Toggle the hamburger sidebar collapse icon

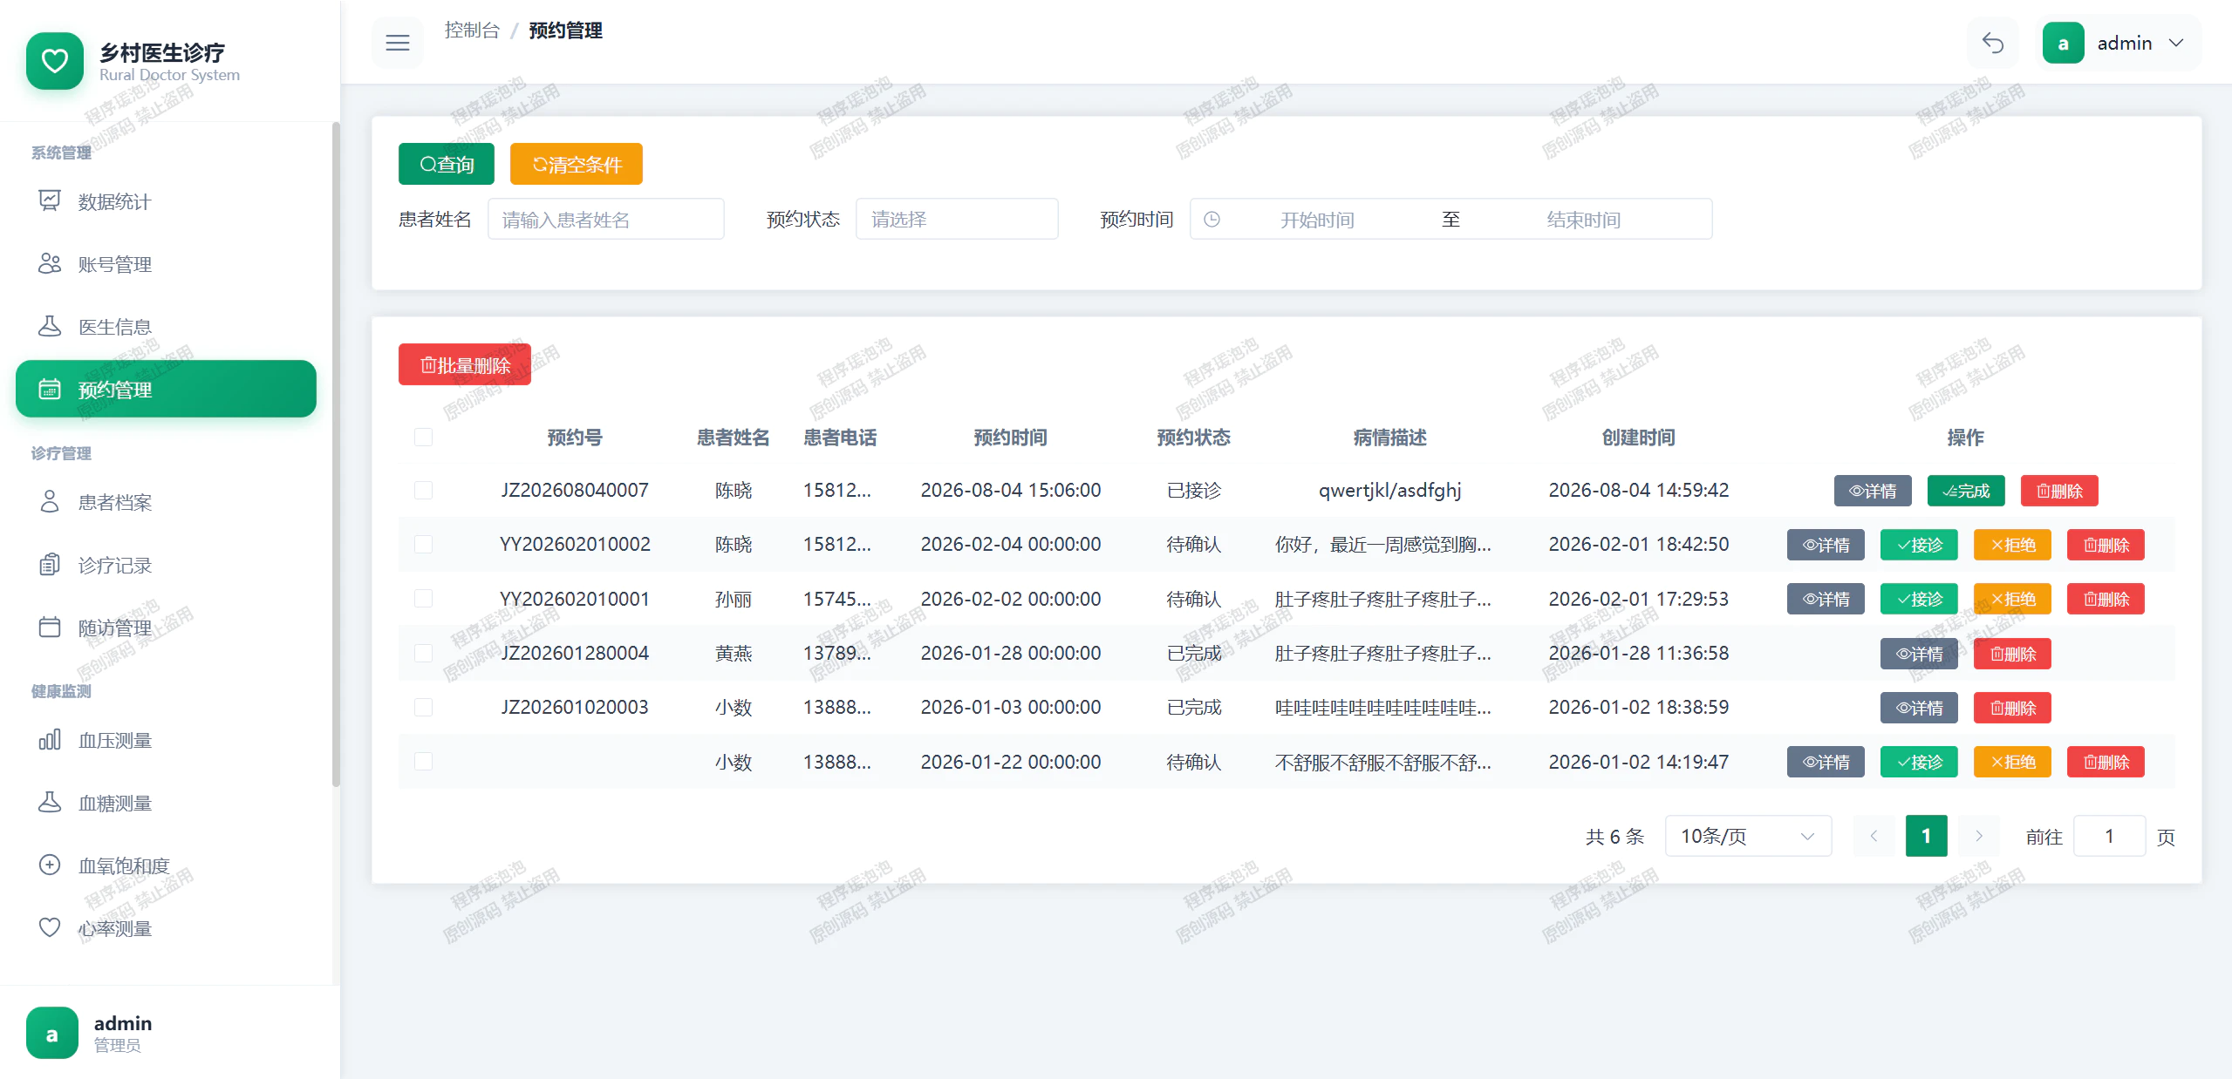pyautogui.click(x=398, y=43)
